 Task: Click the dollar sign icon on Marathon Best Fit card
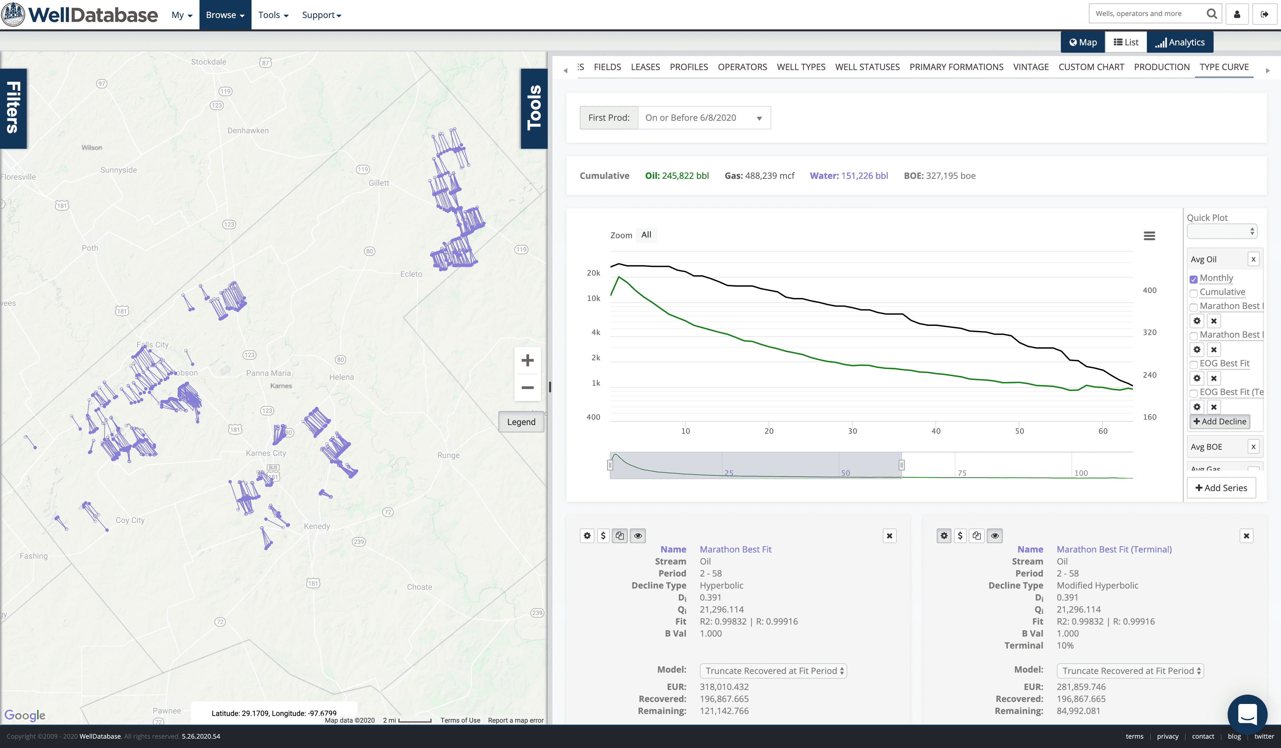(603, 535)
